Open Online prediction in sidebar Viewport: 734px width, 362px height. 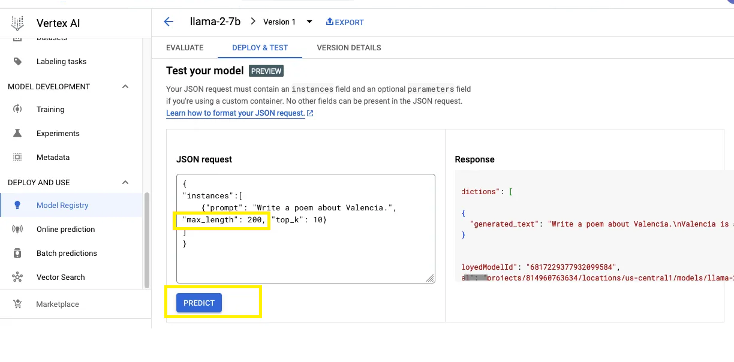click(x=66, y=229)
